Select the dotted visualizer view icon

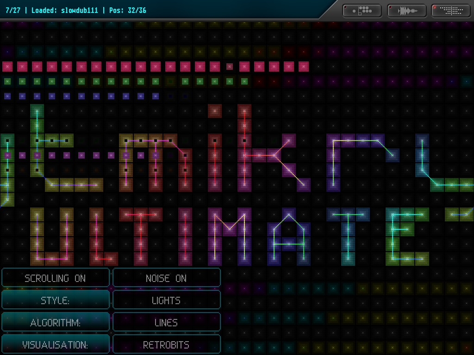point(451,11)
